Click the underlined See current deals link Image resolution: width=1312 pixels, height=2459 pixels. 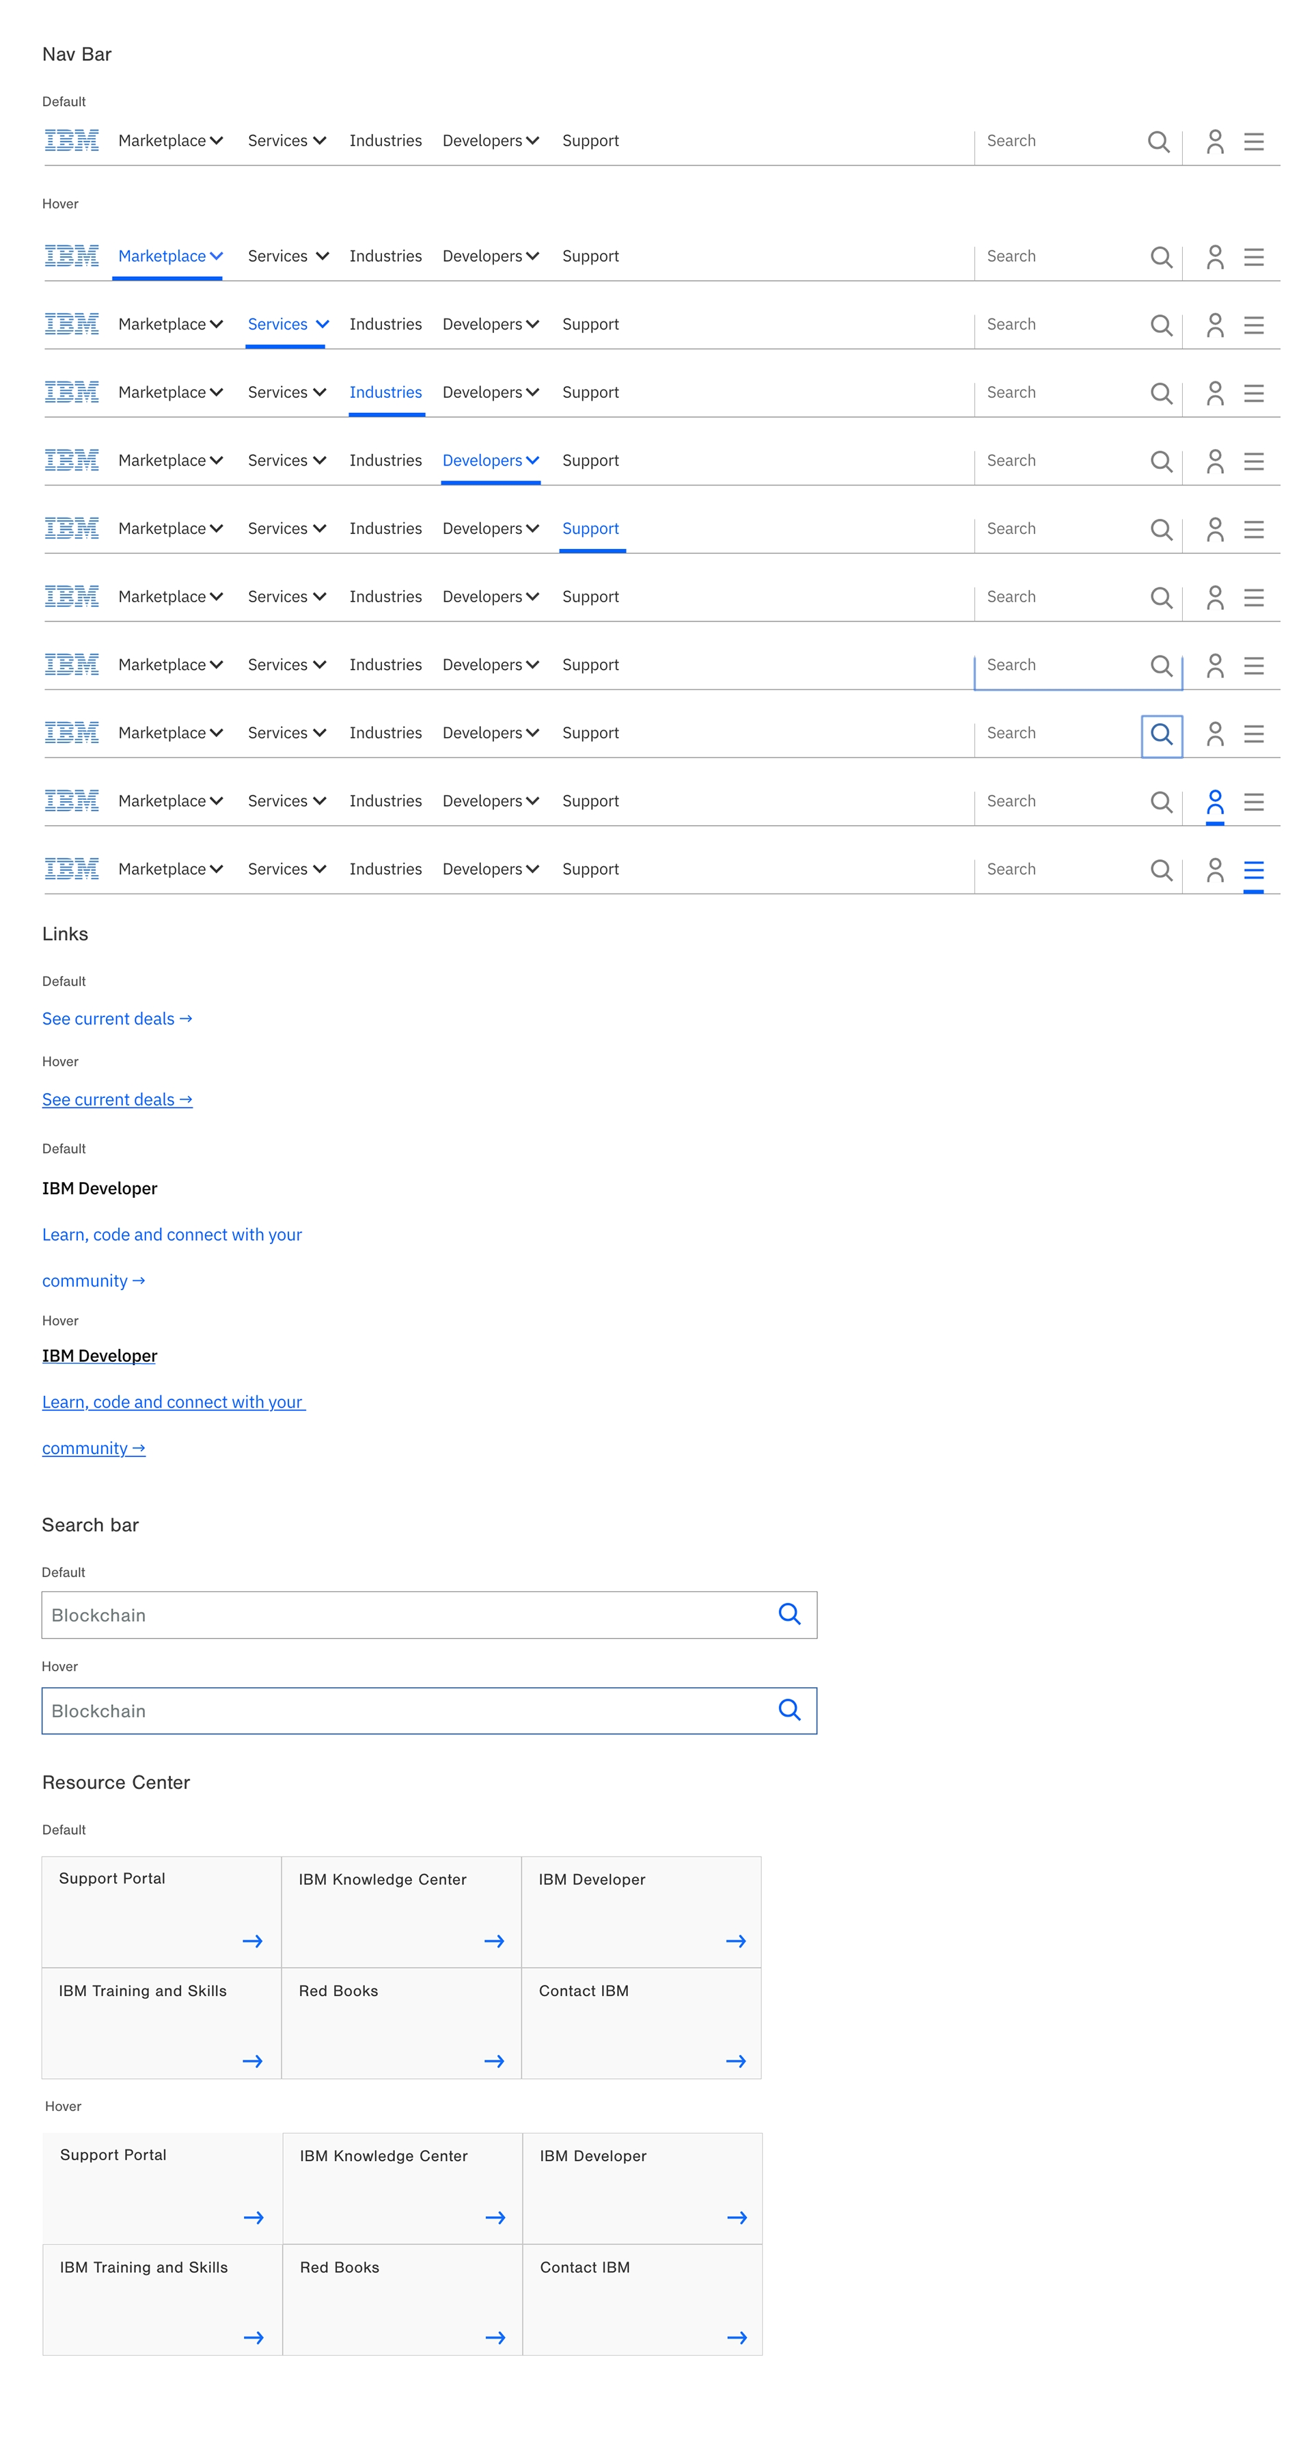click(118, 1100)
